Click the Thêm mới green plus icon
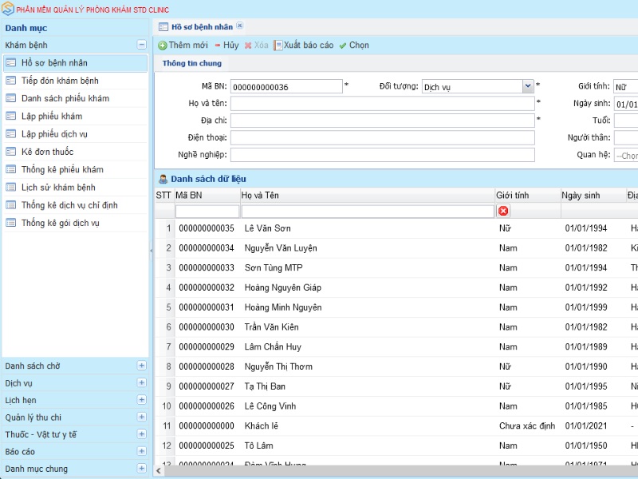Screen dimensions: 638x479 163,46
